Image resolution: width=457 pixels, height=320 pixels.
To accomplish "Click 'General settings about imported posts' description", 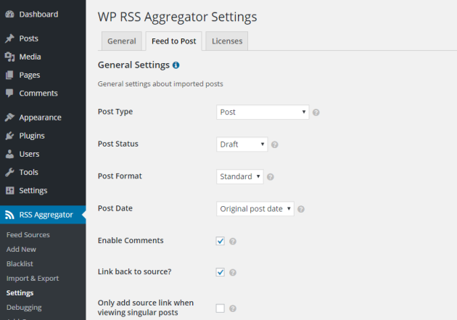I will point(160,84).
